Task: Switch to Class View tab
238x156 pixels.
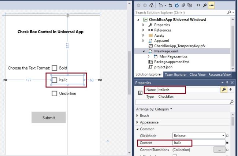Action: [197, 75]
